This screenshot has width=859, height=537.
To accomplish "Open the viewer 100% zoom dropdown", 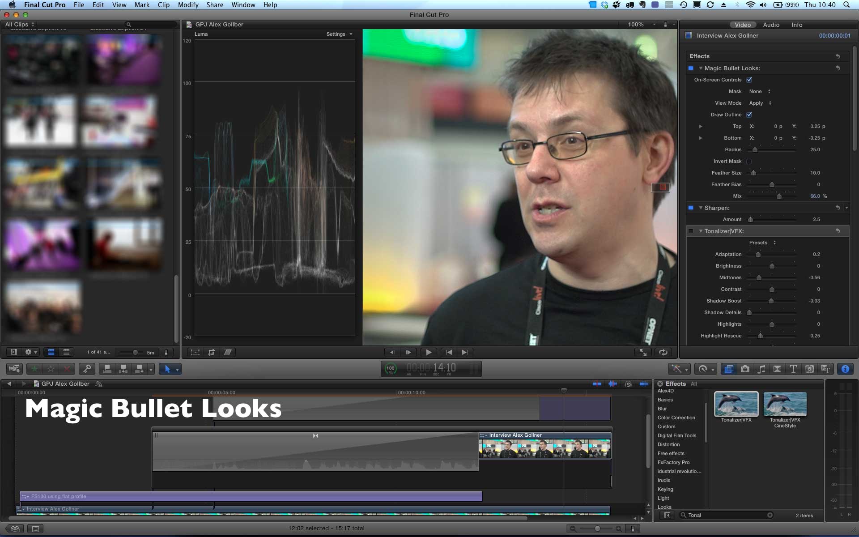I will coord(642,25).
